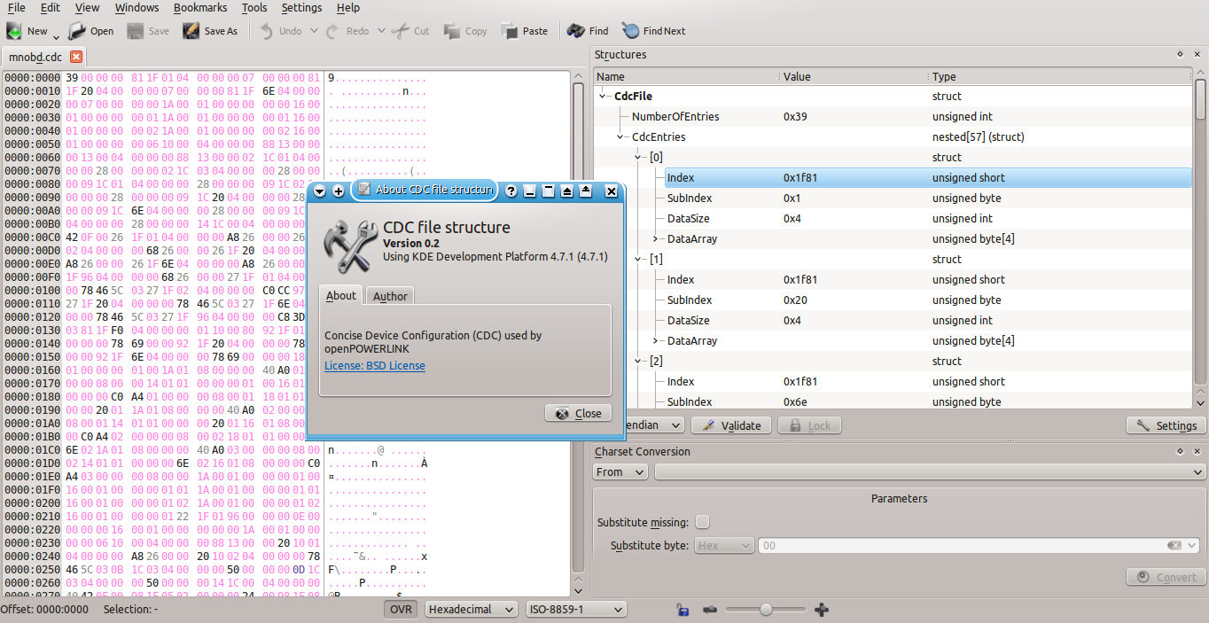Click the Undo arrow icon
Viewport: 1209px width, 623px height.
(x=266, y=31)
